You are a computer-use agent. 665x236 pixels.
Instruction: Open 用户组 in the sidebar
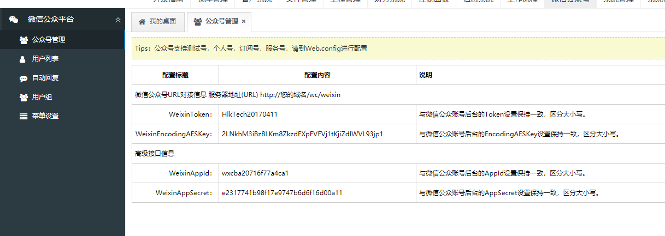point(63,97)
